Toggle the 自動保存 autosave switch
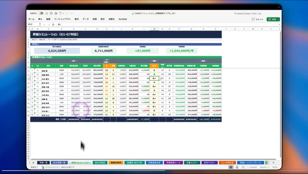 pyautogui.click(x=41, y=13)
